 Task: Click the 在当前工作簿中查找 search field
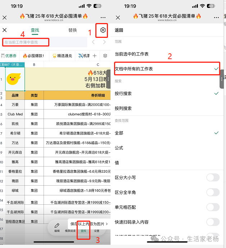point(44,42)
